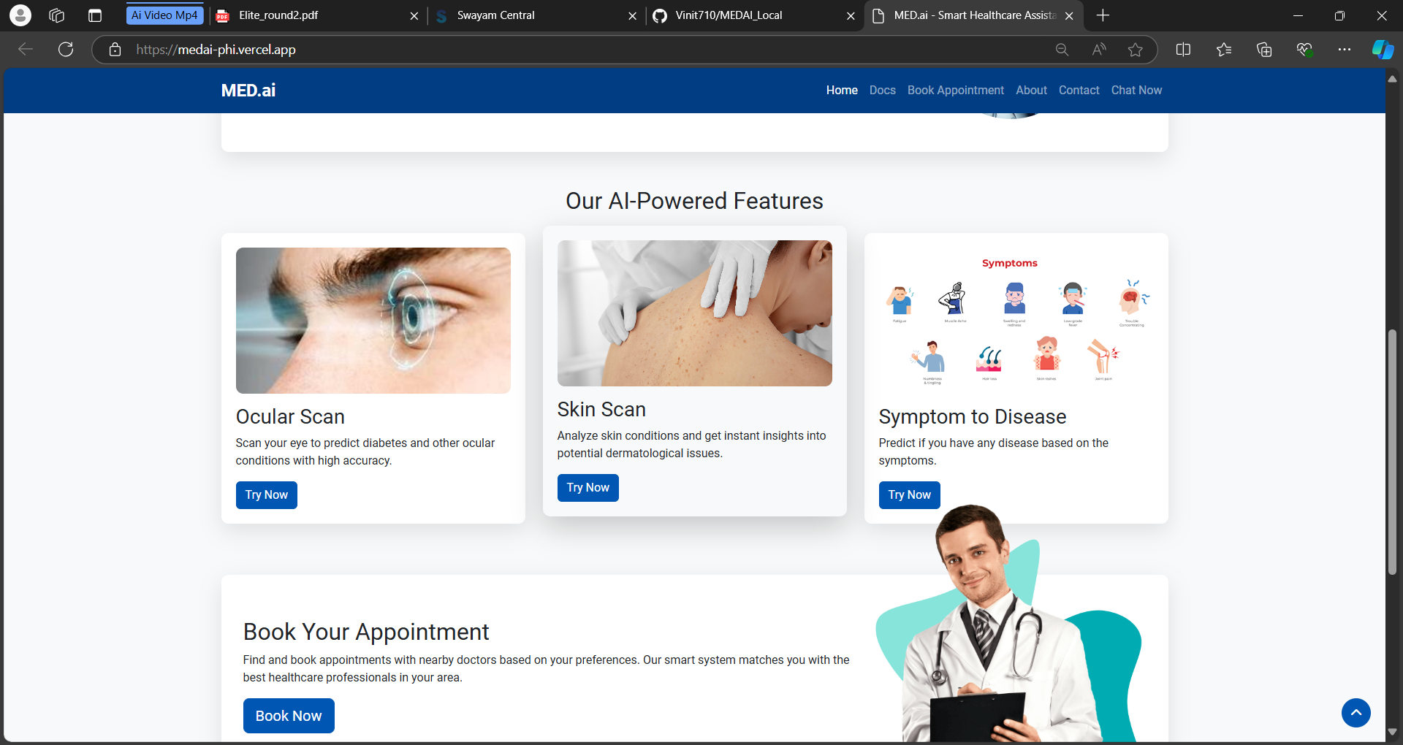The height and width of the screenshot is (745, 1403).
Task: Restore down the browser window
Action: click(x=1339, y=15)
